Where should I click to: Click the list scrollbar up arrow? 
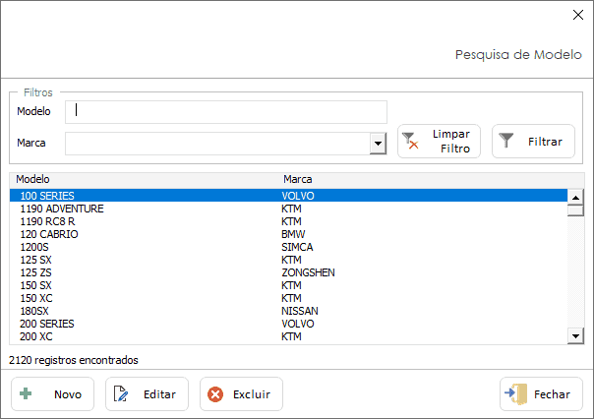coord(575,197)
